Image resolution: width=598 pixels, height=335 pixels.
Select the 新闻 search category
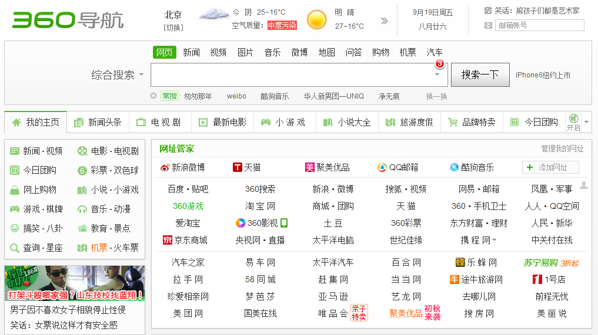pos(191,52)
